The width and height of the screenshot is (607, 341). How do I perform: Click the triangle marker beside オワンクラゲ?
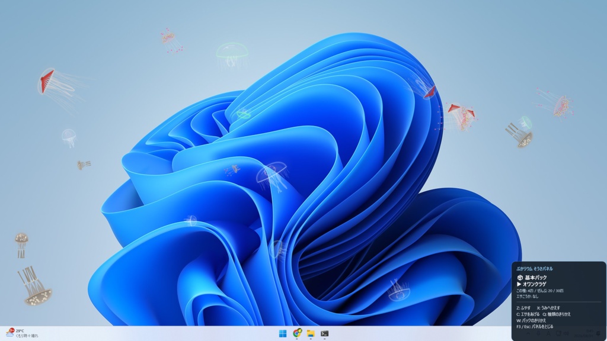(x=519, y=284)
